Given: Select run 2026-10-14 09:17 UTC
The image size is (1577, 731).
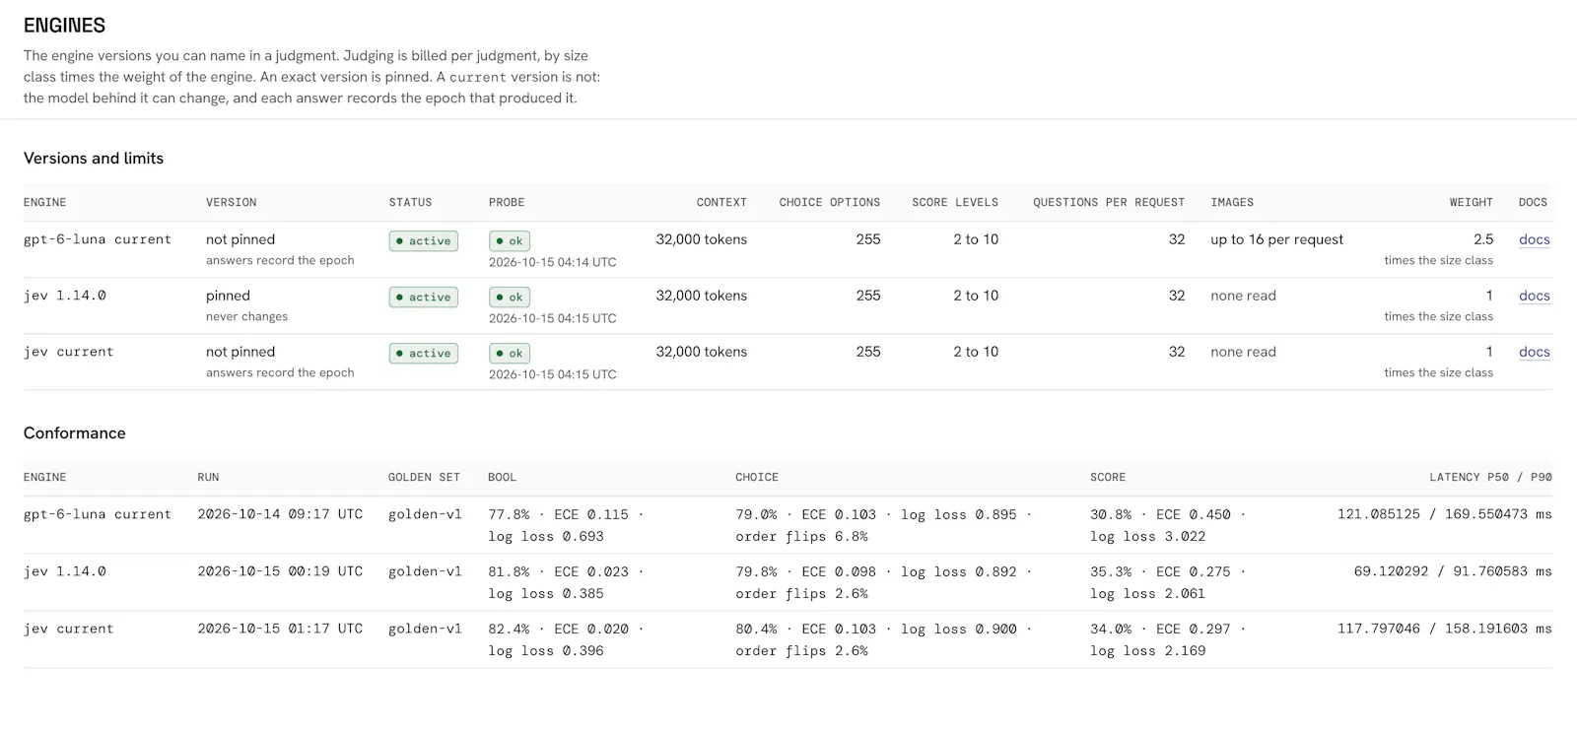Looking at the screenshot, I should click(x=280, y=514).
